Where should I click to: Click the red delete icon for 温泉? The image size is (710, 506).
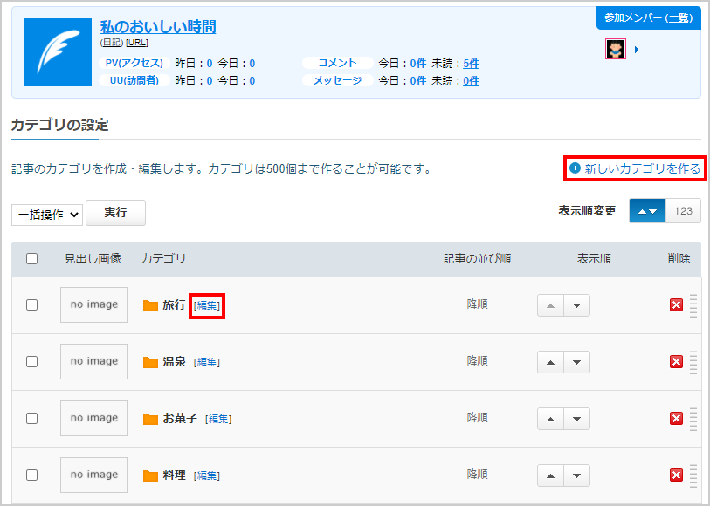click(x=676, y=362)
